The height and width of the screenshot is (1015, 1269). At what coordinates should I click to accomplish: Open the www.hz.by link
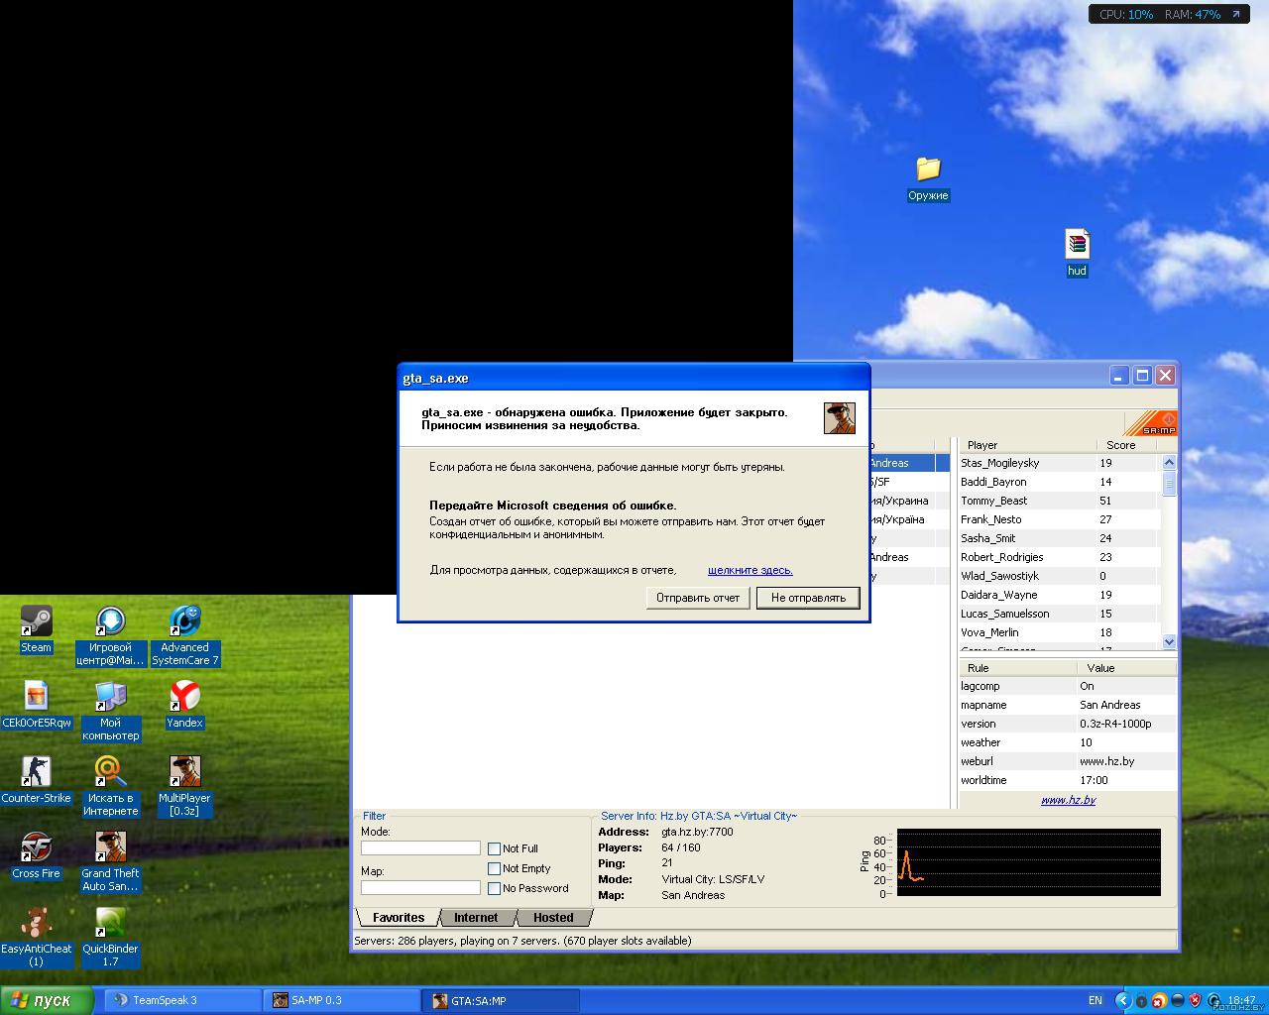(x=1068, y=800)
